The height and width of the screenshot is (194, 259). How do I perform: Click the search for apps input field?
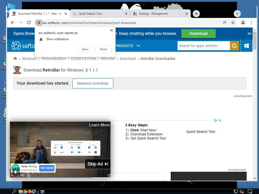point(204,46)
